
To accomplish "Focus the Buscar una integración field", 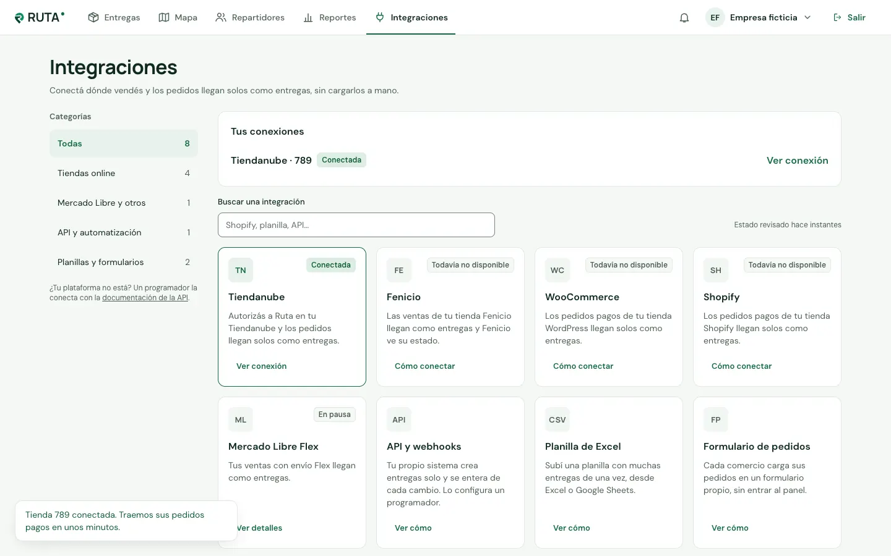I will 356,225.
